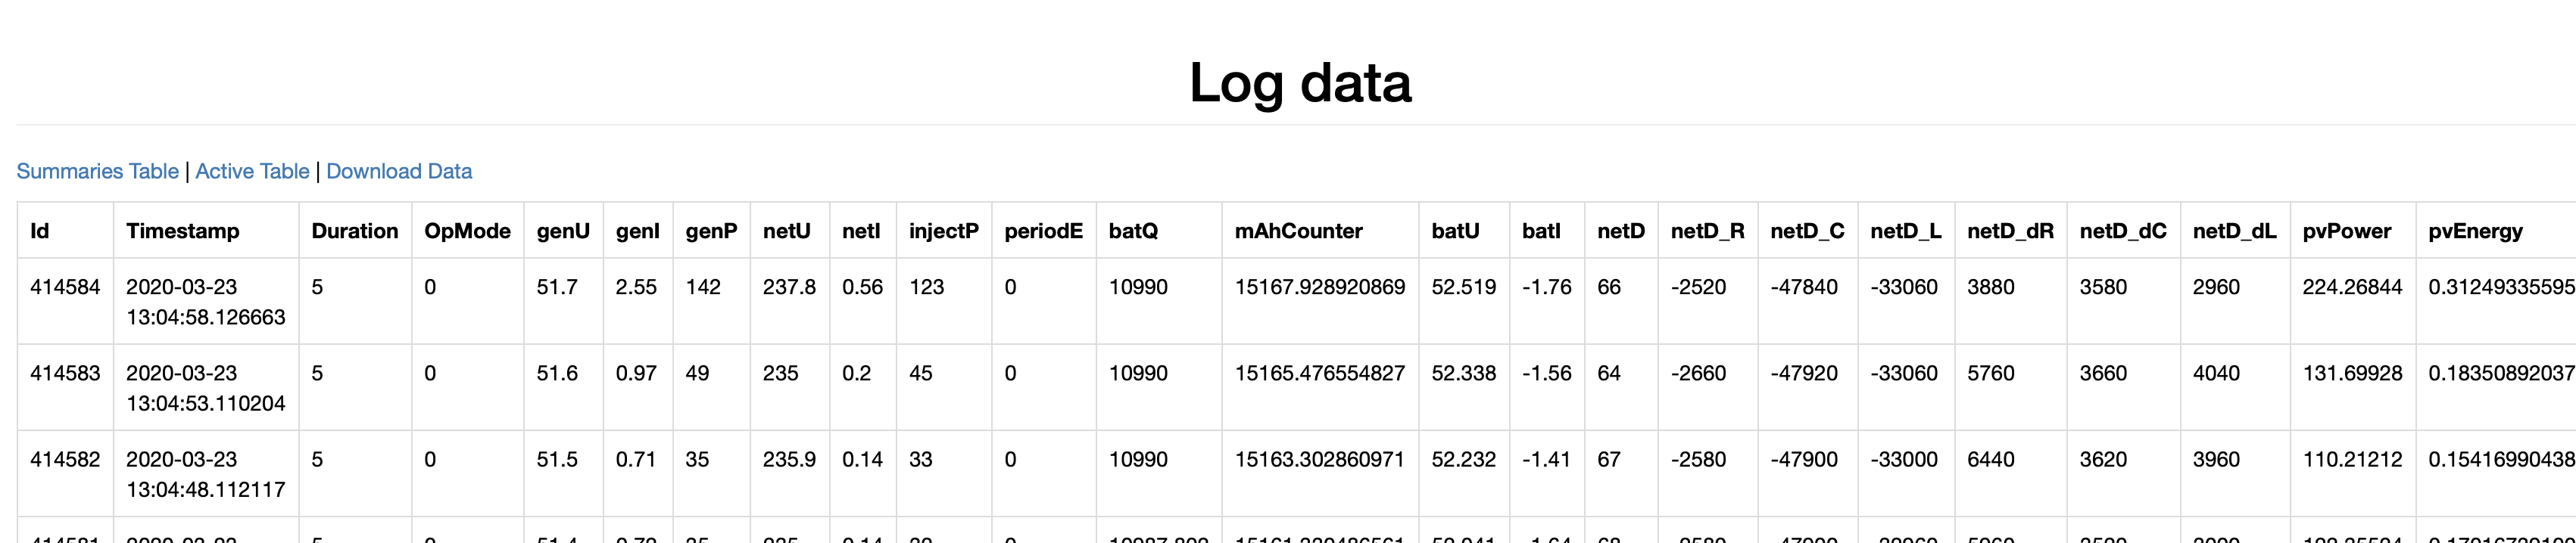Select row Id cell 414584

[x=65, y=287]
